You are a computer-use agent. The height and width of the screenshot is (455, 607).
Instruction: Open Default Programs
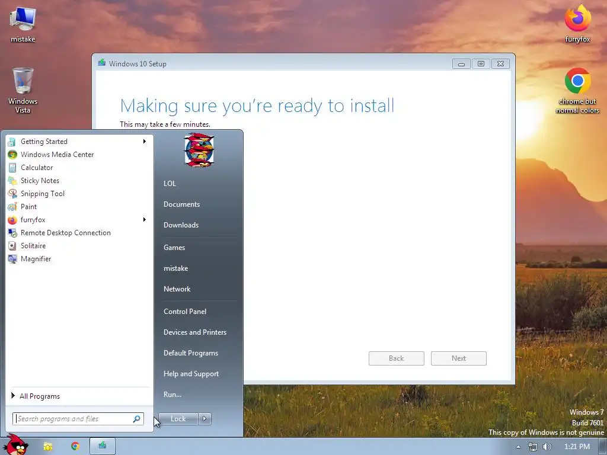(x=191, y=353)
